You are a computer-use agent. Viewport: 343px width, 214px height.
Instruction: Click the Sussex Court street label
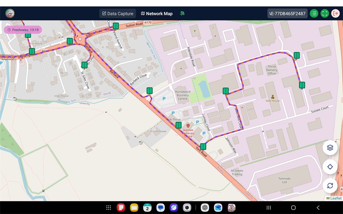tap(320, 110)
